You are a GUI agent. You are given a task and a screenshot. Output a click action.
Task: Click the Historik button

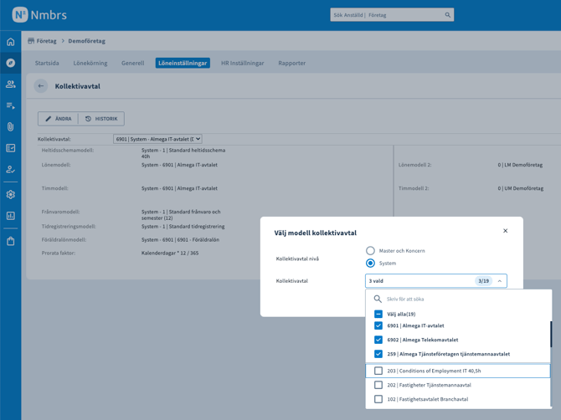(101, 119)
